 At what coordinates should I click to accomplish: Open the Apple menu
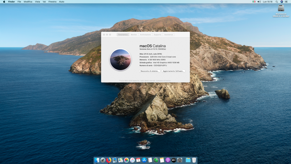(x=4, y=2)
